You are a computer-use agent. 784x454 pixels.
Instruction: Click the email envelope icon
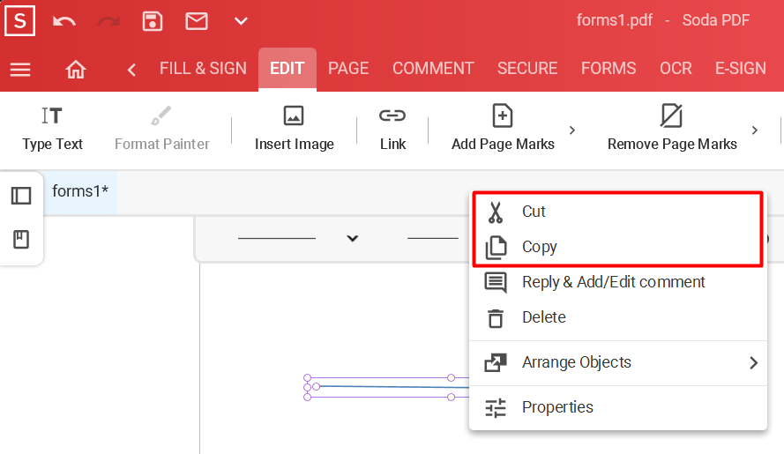(197, 21)
